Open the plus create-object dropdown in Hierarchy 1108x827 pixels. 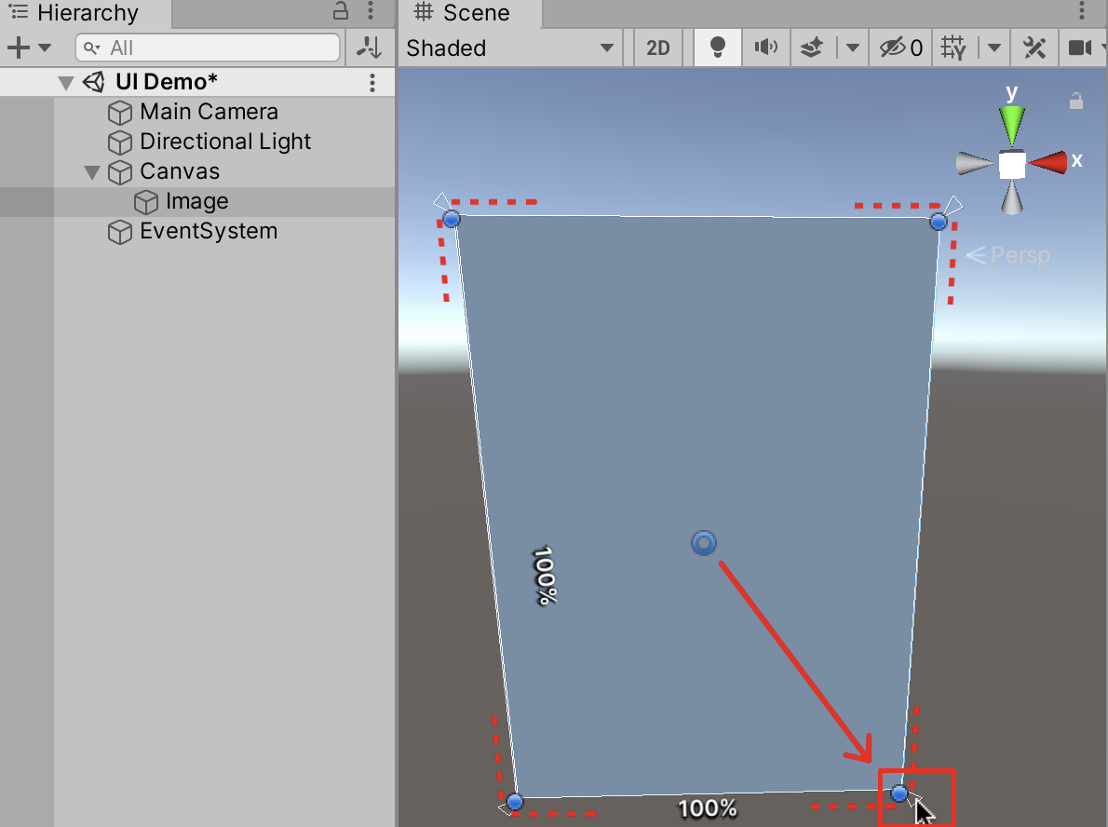(x=30, y=47)
